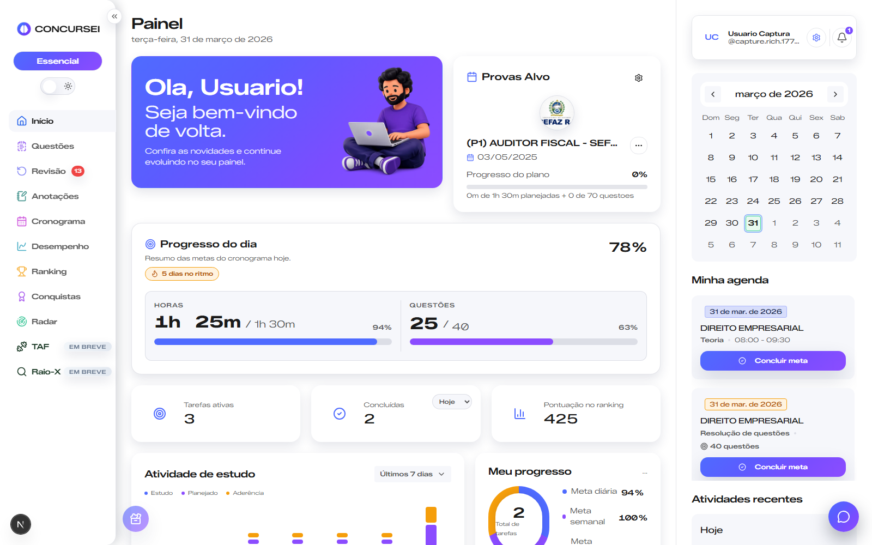Navigate to Desempenho in the sidebar
The height and width of the screenshot is (545, 872).
[60, 246]
